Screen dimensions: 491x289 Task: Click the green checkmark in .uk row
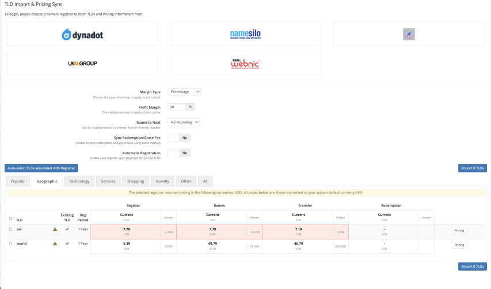(67, 229)
